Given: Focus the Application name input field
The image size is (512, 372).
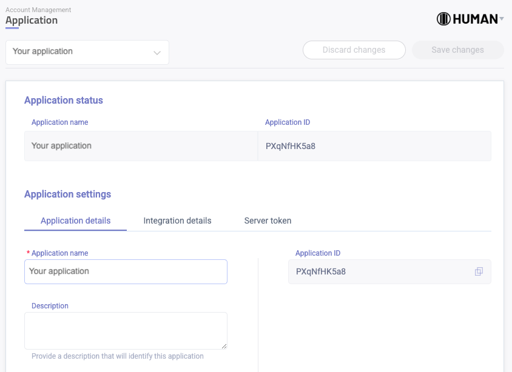Looking at the screenshot, I should (126, 271).
